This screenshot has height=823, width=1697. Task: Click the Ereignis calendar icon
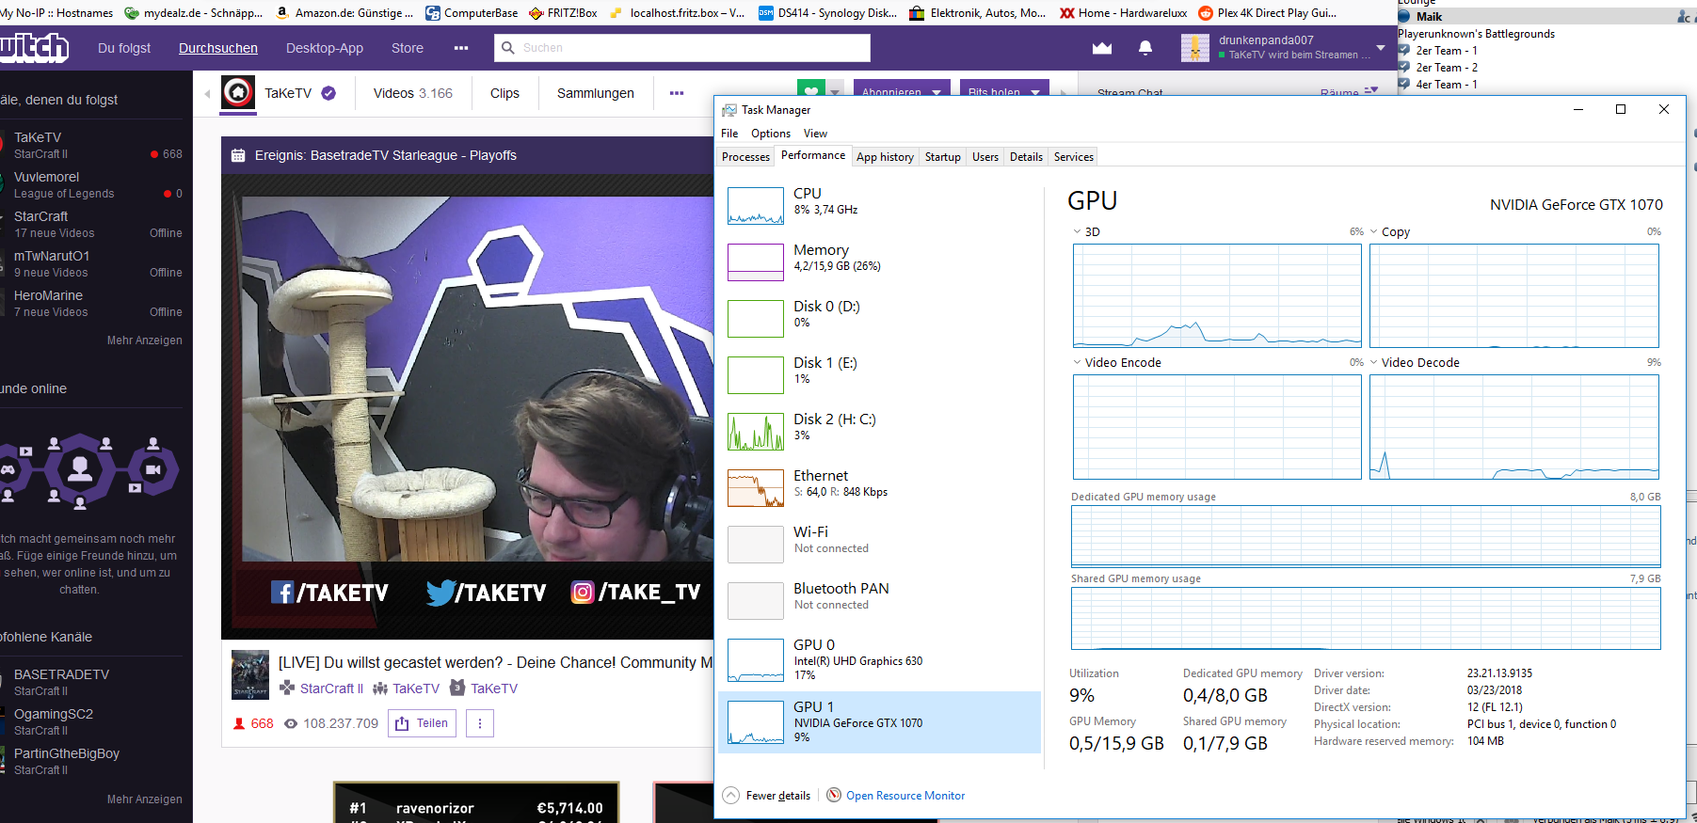[238, 155]
